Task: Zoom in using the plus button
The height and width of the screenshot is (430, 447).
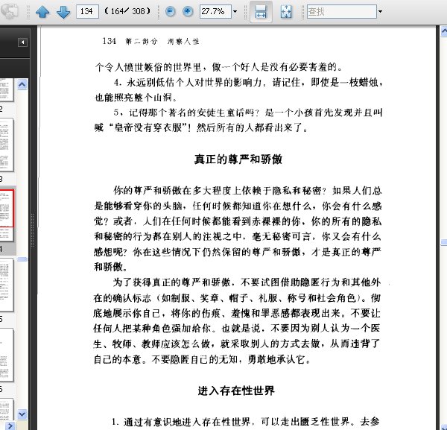Action: pos(188,11)
